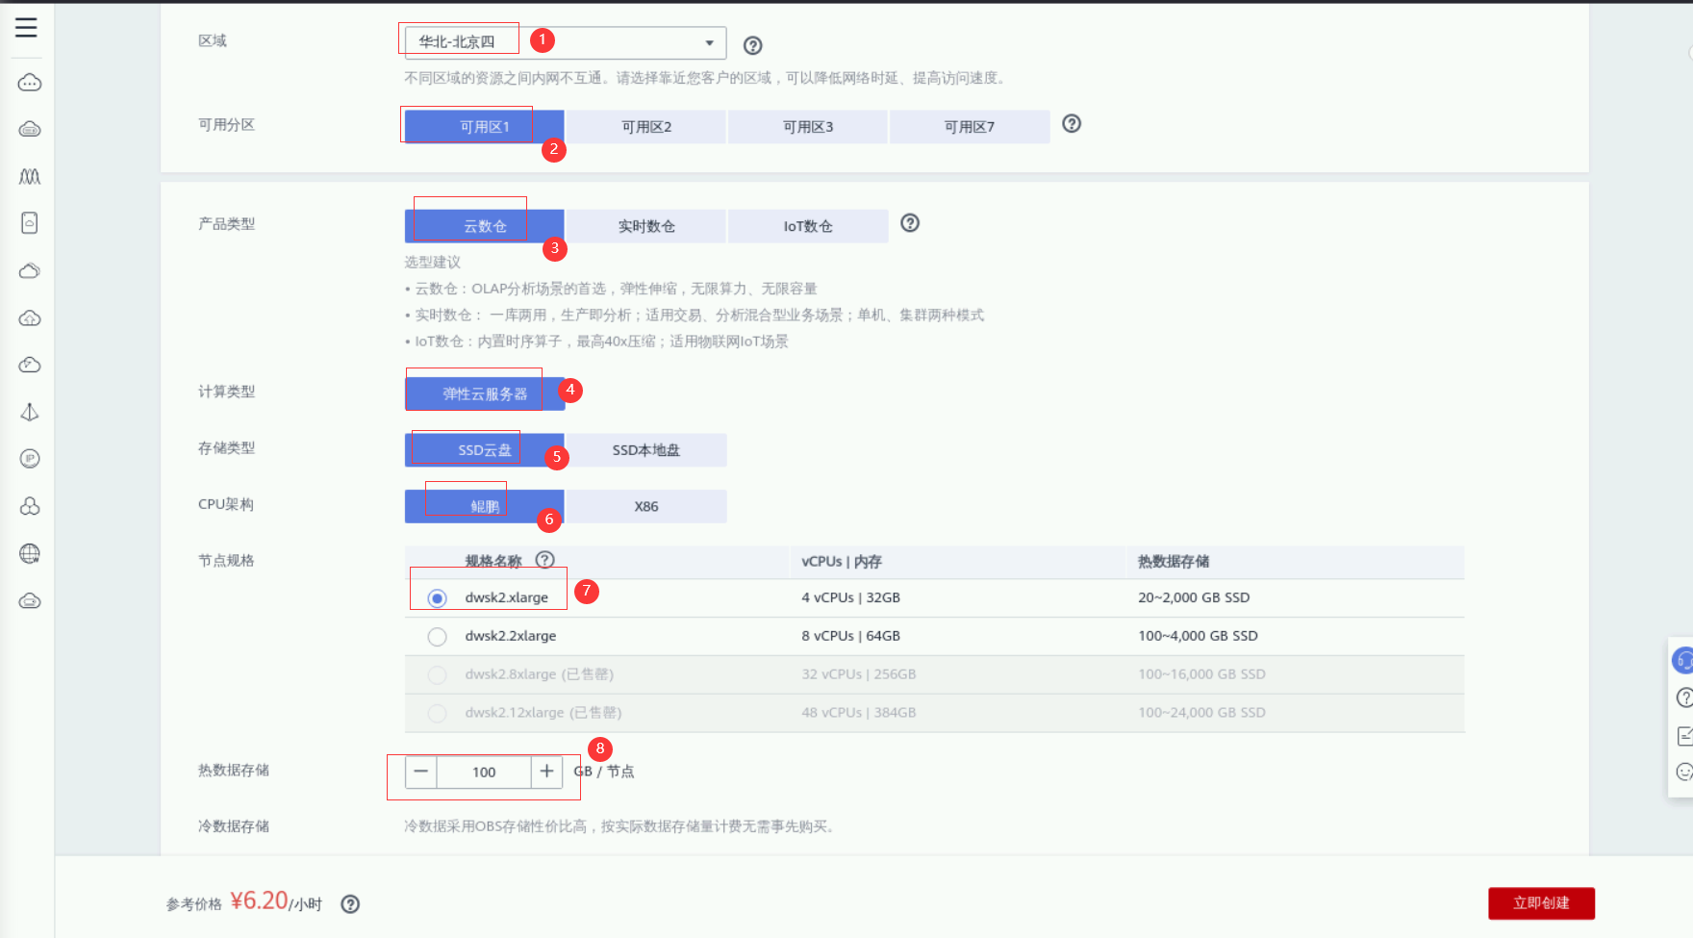This screenshot has width=1693, height=938.
Task: Click the ¥6.20 reference price
Action: 260,900
